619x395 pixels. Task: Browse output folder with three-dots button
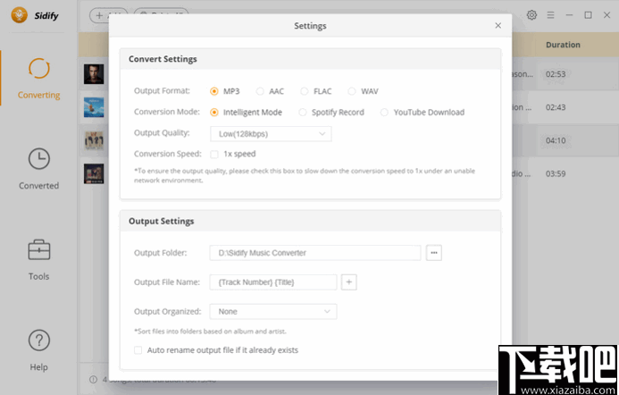434,253
